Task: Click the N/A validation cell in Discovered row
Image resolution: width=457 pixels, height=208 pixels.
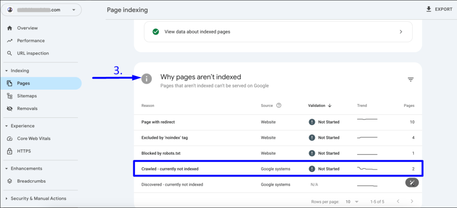Action: point(315,184)
